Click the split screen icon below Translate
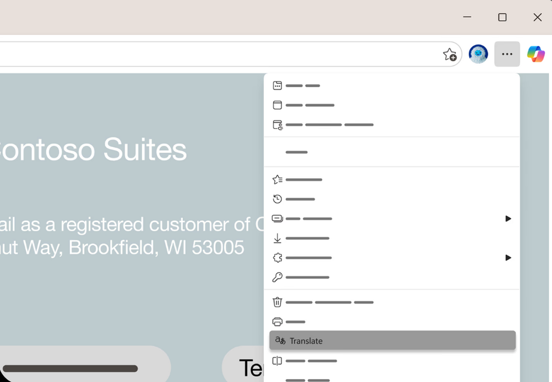The height and width of the screenshot is (382, 552). pos(277,361)
